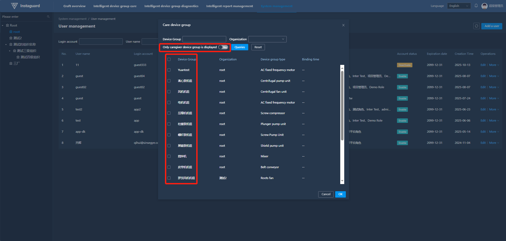Open the notification bell
The width and height of the screenshot is (506, 241).
click(x=476, y=6)
